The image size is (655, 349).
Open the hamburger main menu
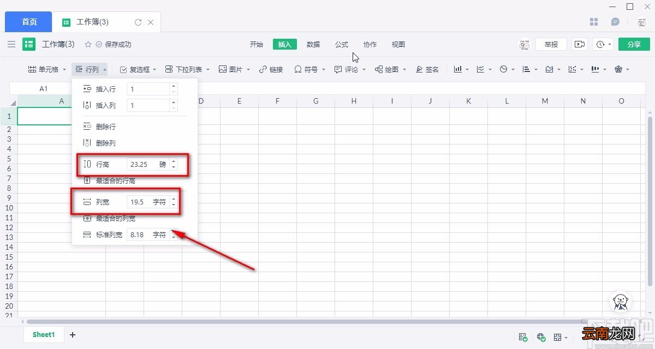pyautogui.click(x=11, y=44)
